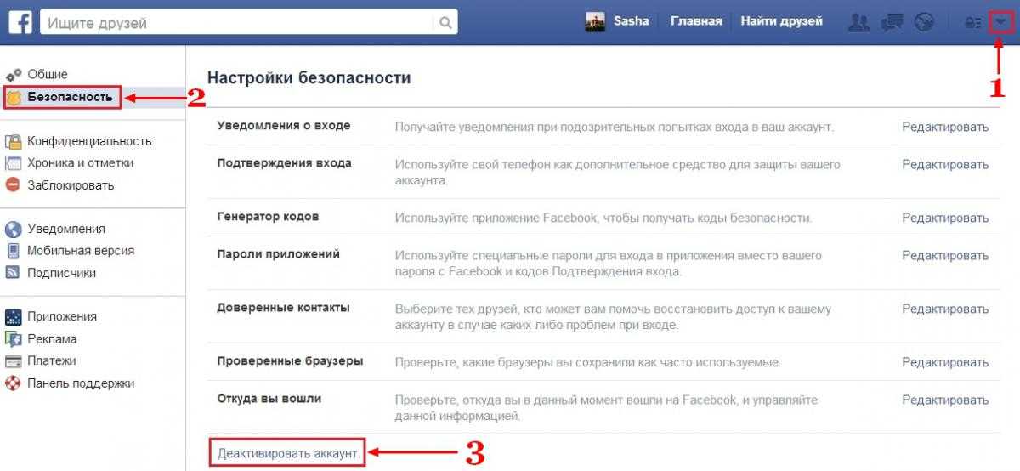Edit the Уведомления о входе setting

pyautogui.click(x=945, y=127)
